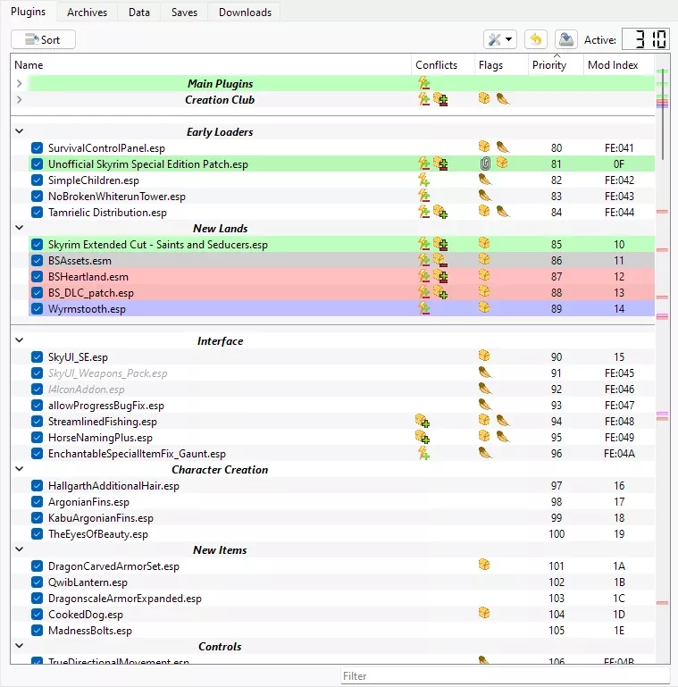
Task: Disable HallgarthAdditionalHair.esp checkbox
Action: tap(38, 486)
